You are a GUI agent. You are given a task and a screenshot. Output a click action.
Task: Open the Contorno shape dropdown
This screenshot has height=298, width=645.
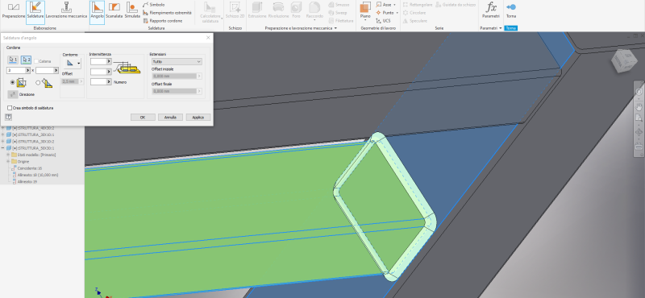72,64
